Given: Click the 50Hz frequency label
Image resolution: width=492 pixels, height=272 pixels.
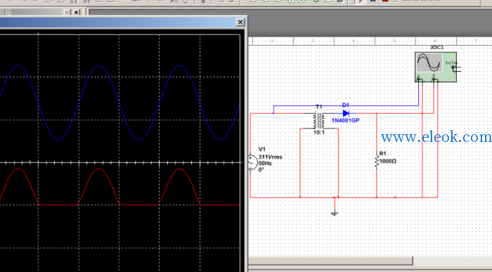Looking at the screenshot, I should tap(265, 164).
